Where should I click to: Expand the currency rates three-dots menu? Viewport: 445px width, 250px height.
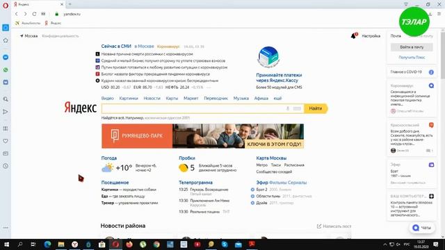209,87
